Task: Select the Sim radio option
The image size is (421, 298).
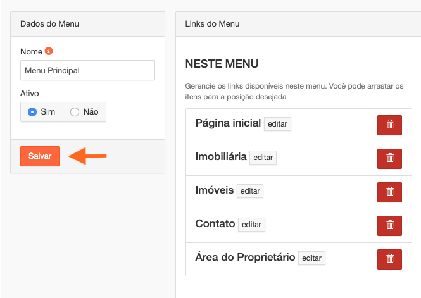Action: tap(32, 112)
